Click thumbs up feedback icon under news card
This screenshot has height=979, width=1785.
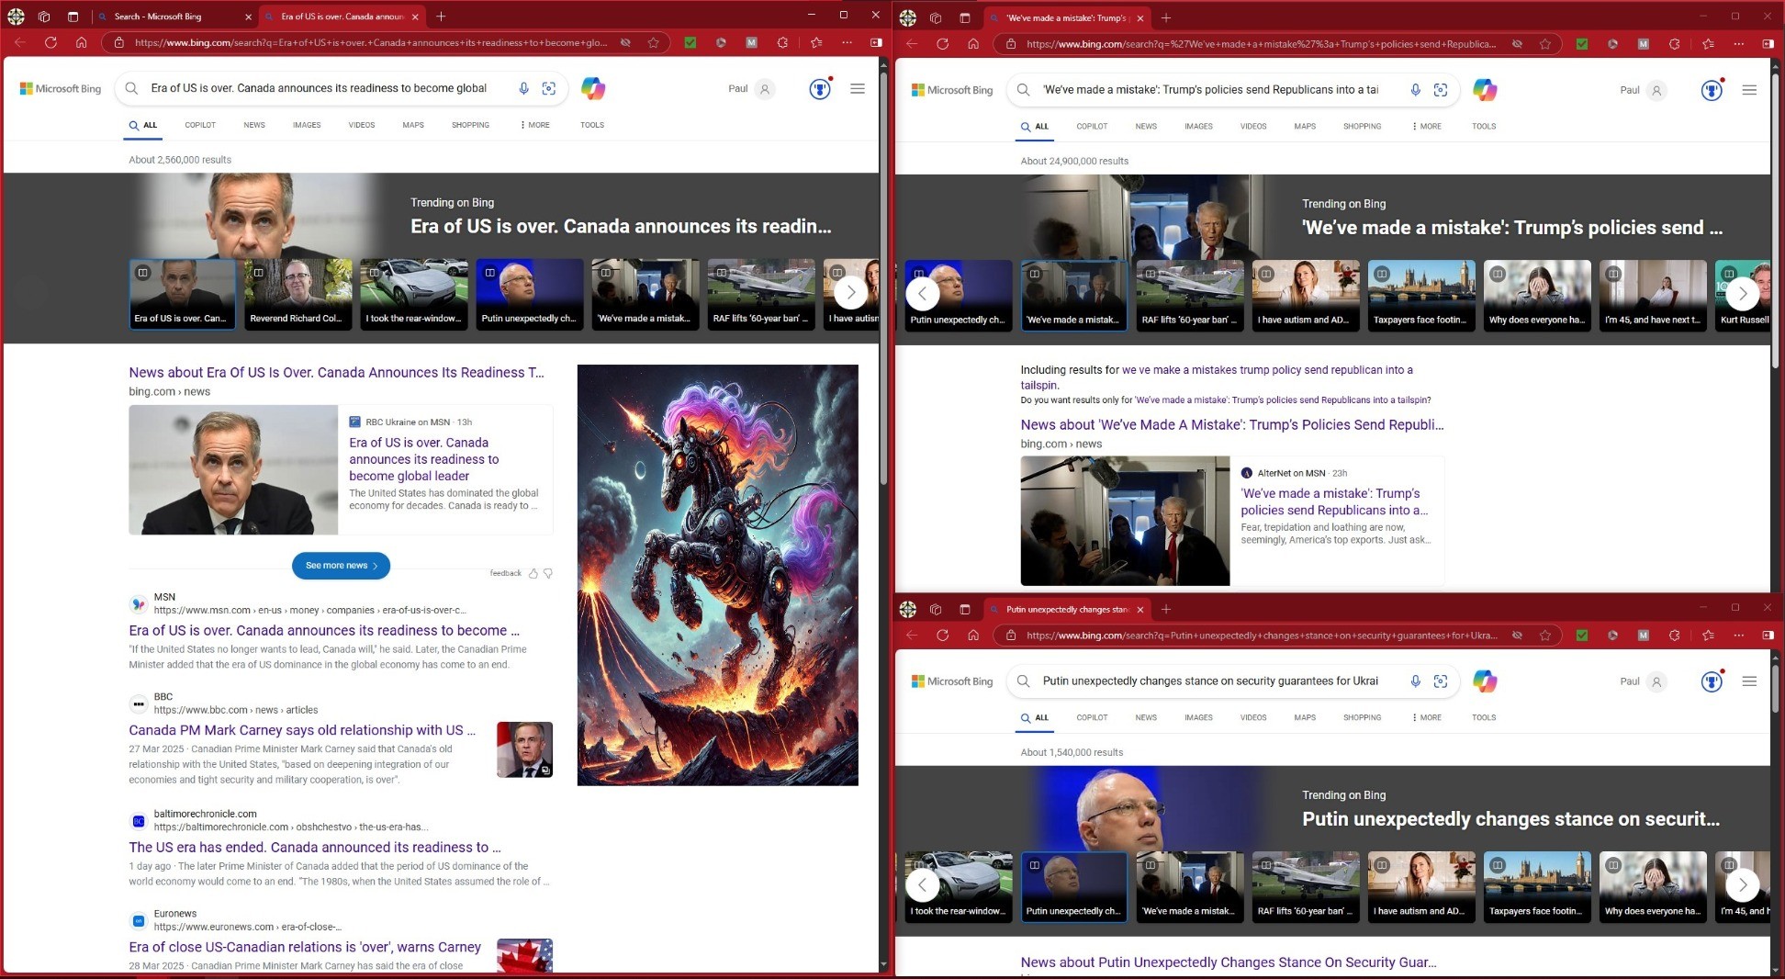click(x=533, y=573)
